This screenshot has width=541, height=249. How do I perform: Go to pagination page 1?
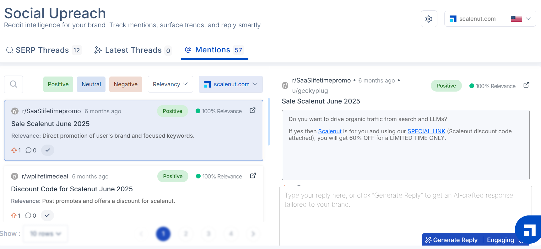click(x=163, y=234)
